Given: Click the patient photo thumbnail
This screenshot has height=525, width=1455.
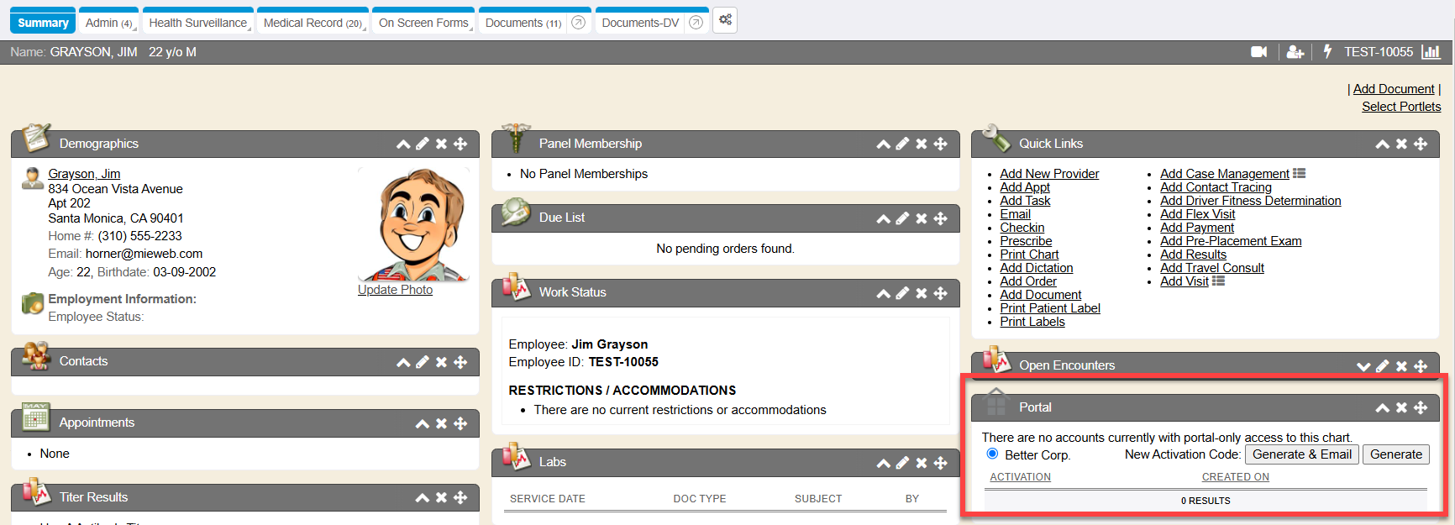Looking at the screenshot, I should [412, 224].
